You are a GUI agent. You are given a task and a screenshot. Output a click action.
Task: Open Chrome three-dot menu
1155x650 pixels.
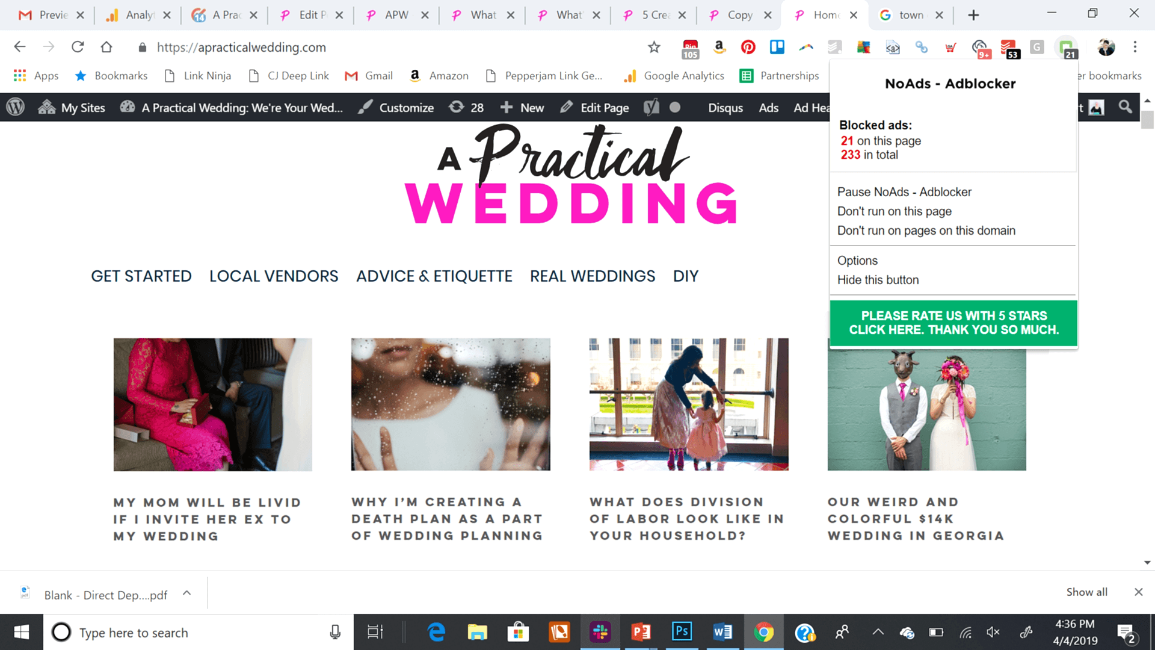[1135, 47]
